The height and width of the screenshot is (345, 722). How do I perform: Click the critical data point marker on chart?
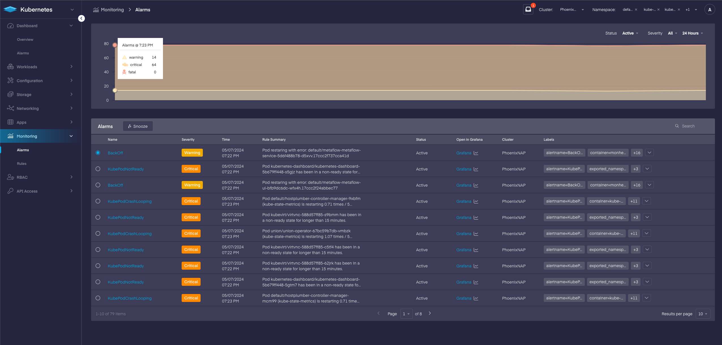point(115,45)
